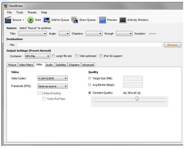This screenshot has height=148, width=184.
Task: Click the green Start play icon
Action: (x=30, y=20)
